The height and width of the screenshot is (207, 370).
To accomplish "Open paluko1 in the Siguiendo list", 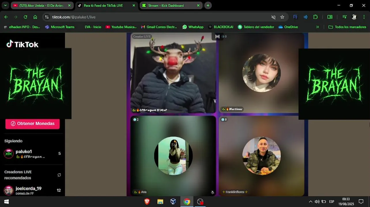I will point(32,154).
